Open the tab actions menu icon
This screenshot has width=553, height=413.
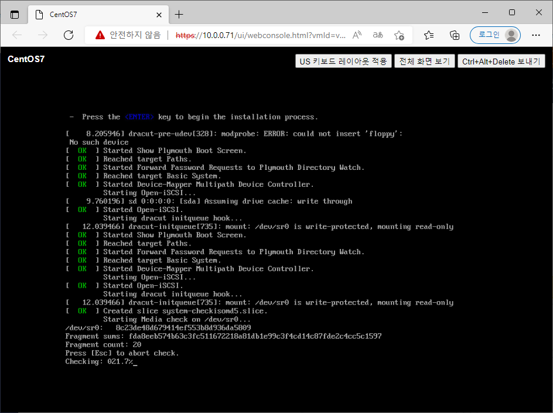[15, 15]
